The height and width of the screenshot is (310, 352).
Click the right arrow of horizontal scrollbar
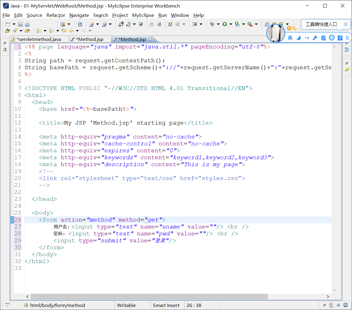328,296
